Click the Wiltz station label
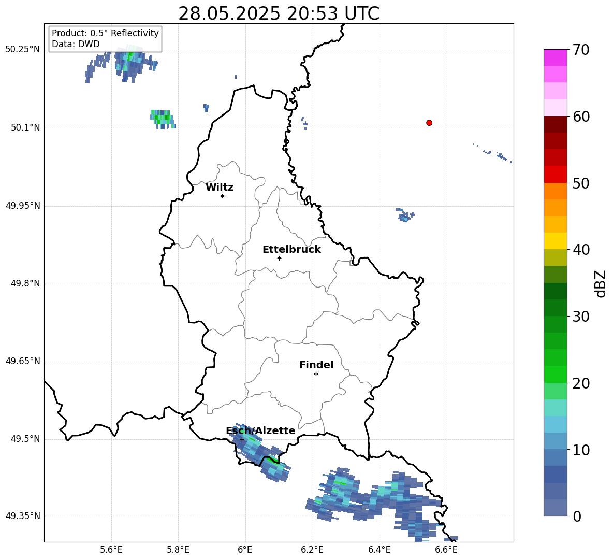Screen dimensions: 613x560 (x=220, y=188)
